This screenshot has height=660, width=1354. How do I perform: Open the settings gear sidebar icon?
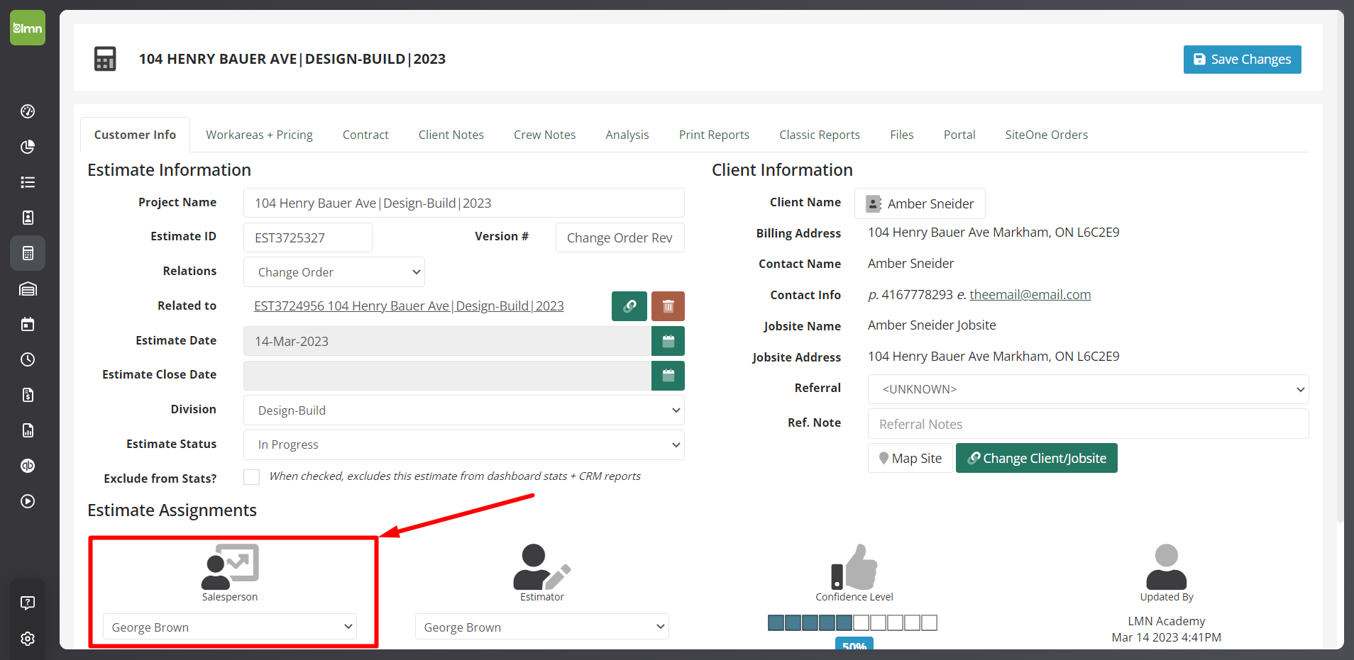click(x=28, y=639)
